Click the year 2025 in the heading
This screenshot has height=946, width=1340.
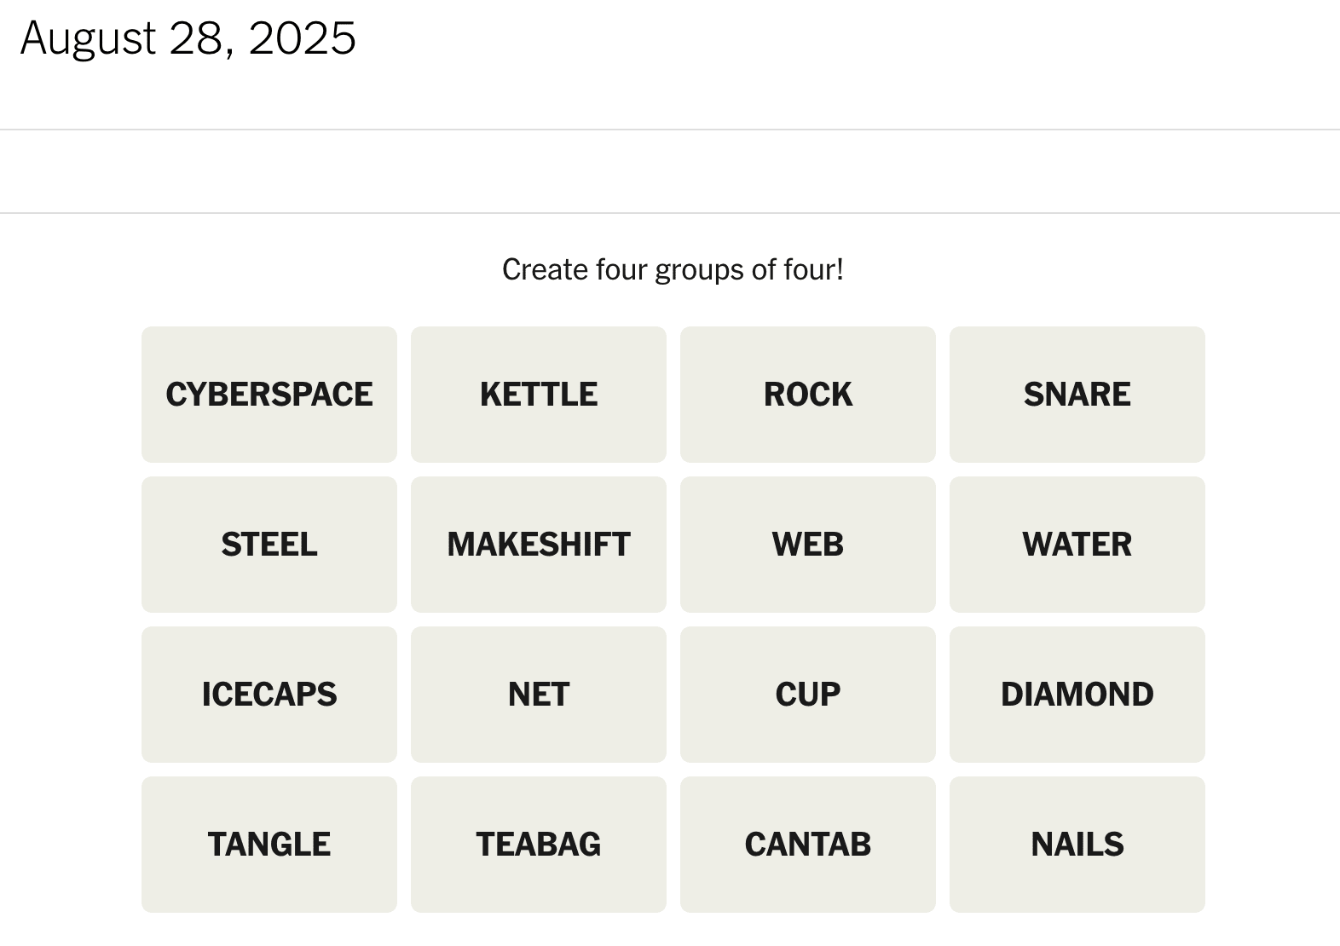[302, 39]
